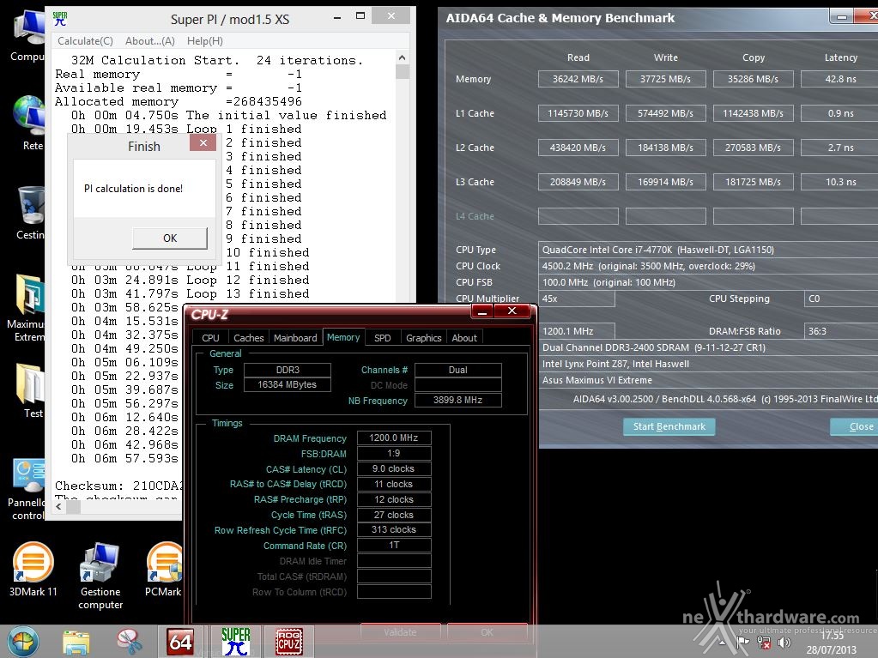
Task: Open the Test folder on desktop
Action: point(30,390)
